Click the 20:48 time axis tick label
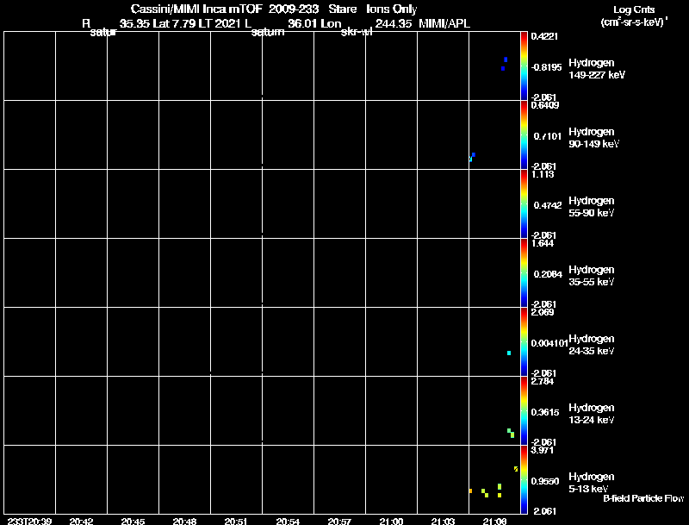This screenshot has height=525, width=689. (184, 522)
